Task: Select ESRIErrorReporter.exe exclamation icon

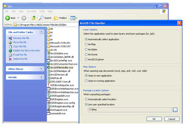Action: click(48, 85)
